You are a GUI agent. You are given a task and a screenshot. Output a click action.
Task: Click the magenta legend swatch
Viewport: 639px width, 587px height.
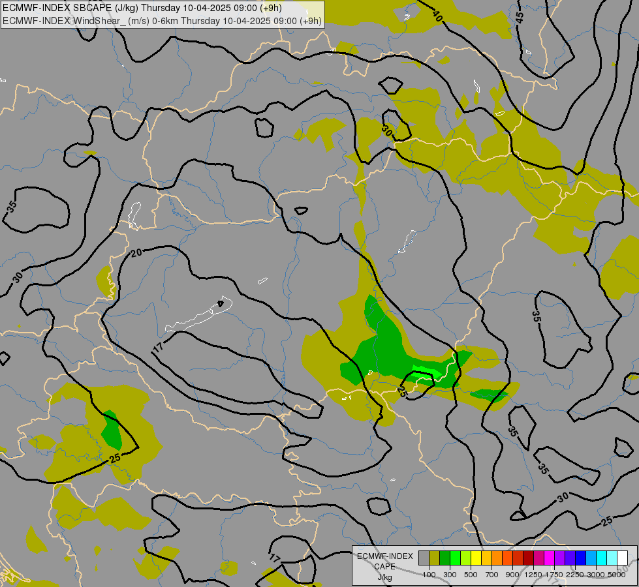[x=549, y=558]
